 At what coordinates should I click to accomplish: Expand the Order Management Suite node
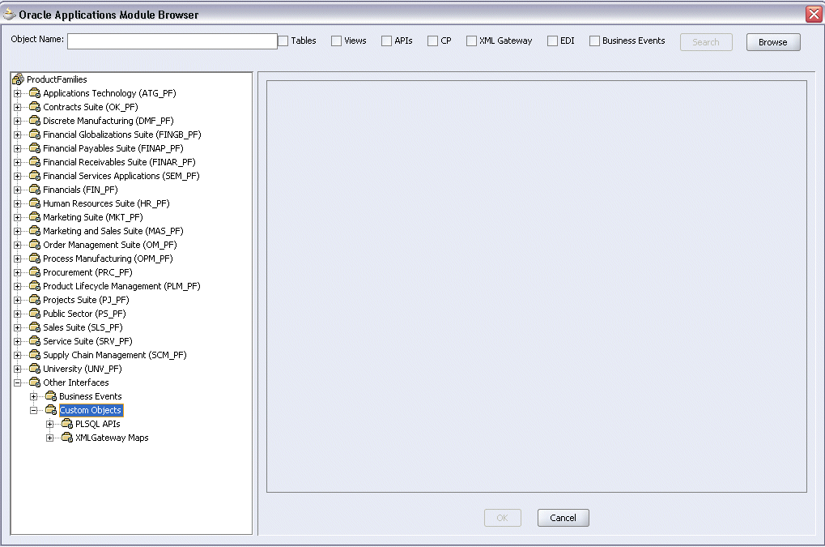17,246
